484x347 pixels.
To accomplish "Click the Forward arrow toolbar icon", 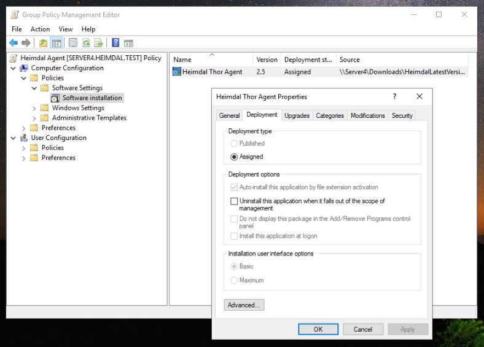I will point(26,43).
